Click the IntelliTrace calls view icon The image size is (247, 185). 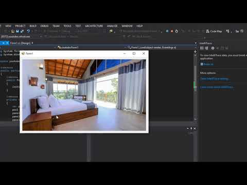pyautogui.click(x=206, y=48)
